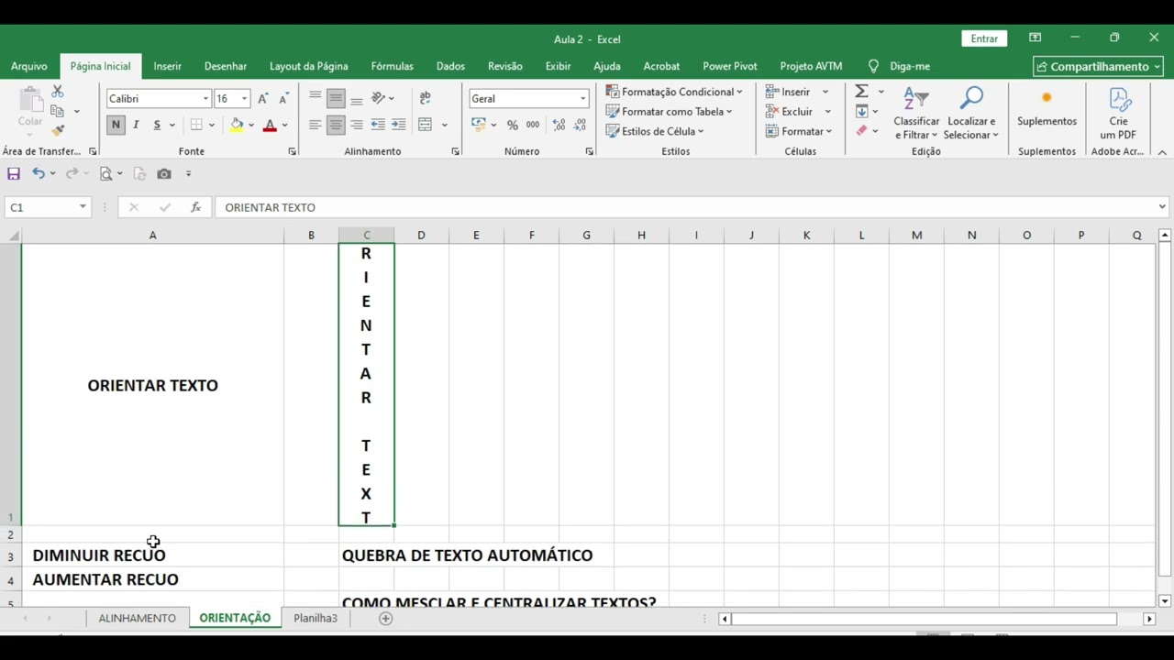The image size is (1174, 660).
Task: Toggle italic formatting I button
Action: point(136,125)
